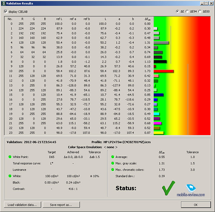
Task: Maximize the Validation Results window
Action: click(x=207, y=3)
